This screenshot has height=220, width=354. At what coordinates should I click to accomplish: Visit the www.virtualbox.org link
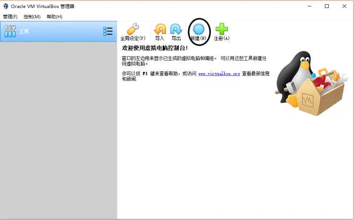(219, 74)
